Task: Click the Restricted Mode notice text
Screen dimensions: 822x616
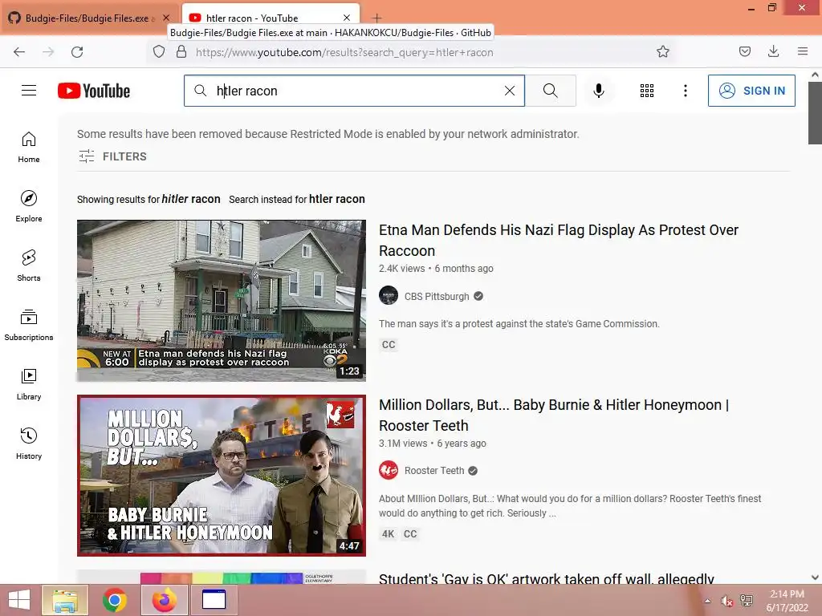Action: tap(328, 134)
